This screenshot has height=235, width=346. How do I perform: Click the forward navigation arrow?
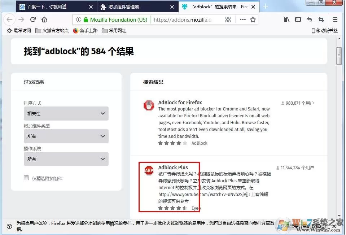[21, 19]
